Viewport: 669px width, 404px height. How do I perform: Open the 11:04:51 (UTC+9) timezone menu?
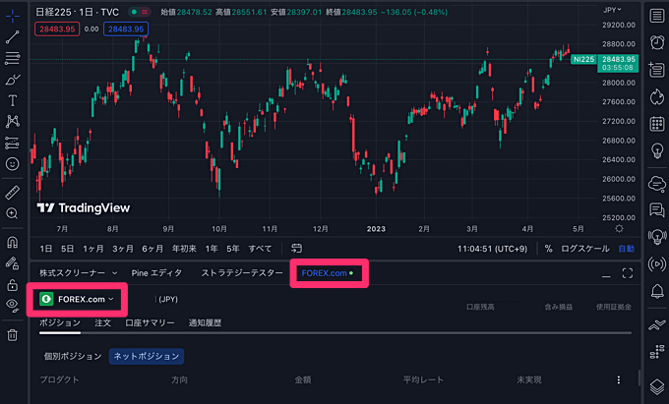click(492, 249)
